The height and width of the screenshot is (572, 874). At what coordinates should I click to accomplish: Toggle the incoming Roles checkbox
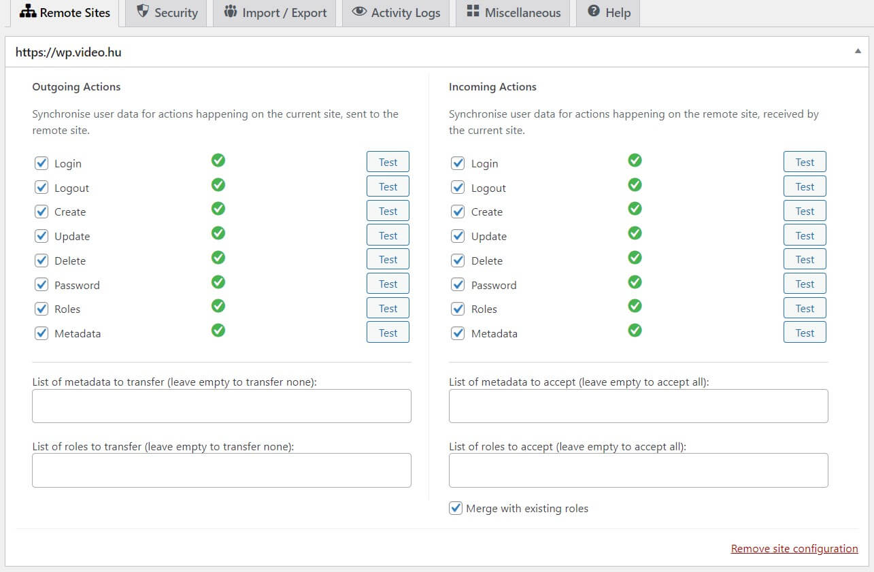tap(458, 309)
